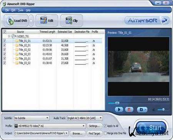The image size is (173, 140).
Task: Select the Title_03_02 row name
Action: pyautogui.click(x=25, y=63)
